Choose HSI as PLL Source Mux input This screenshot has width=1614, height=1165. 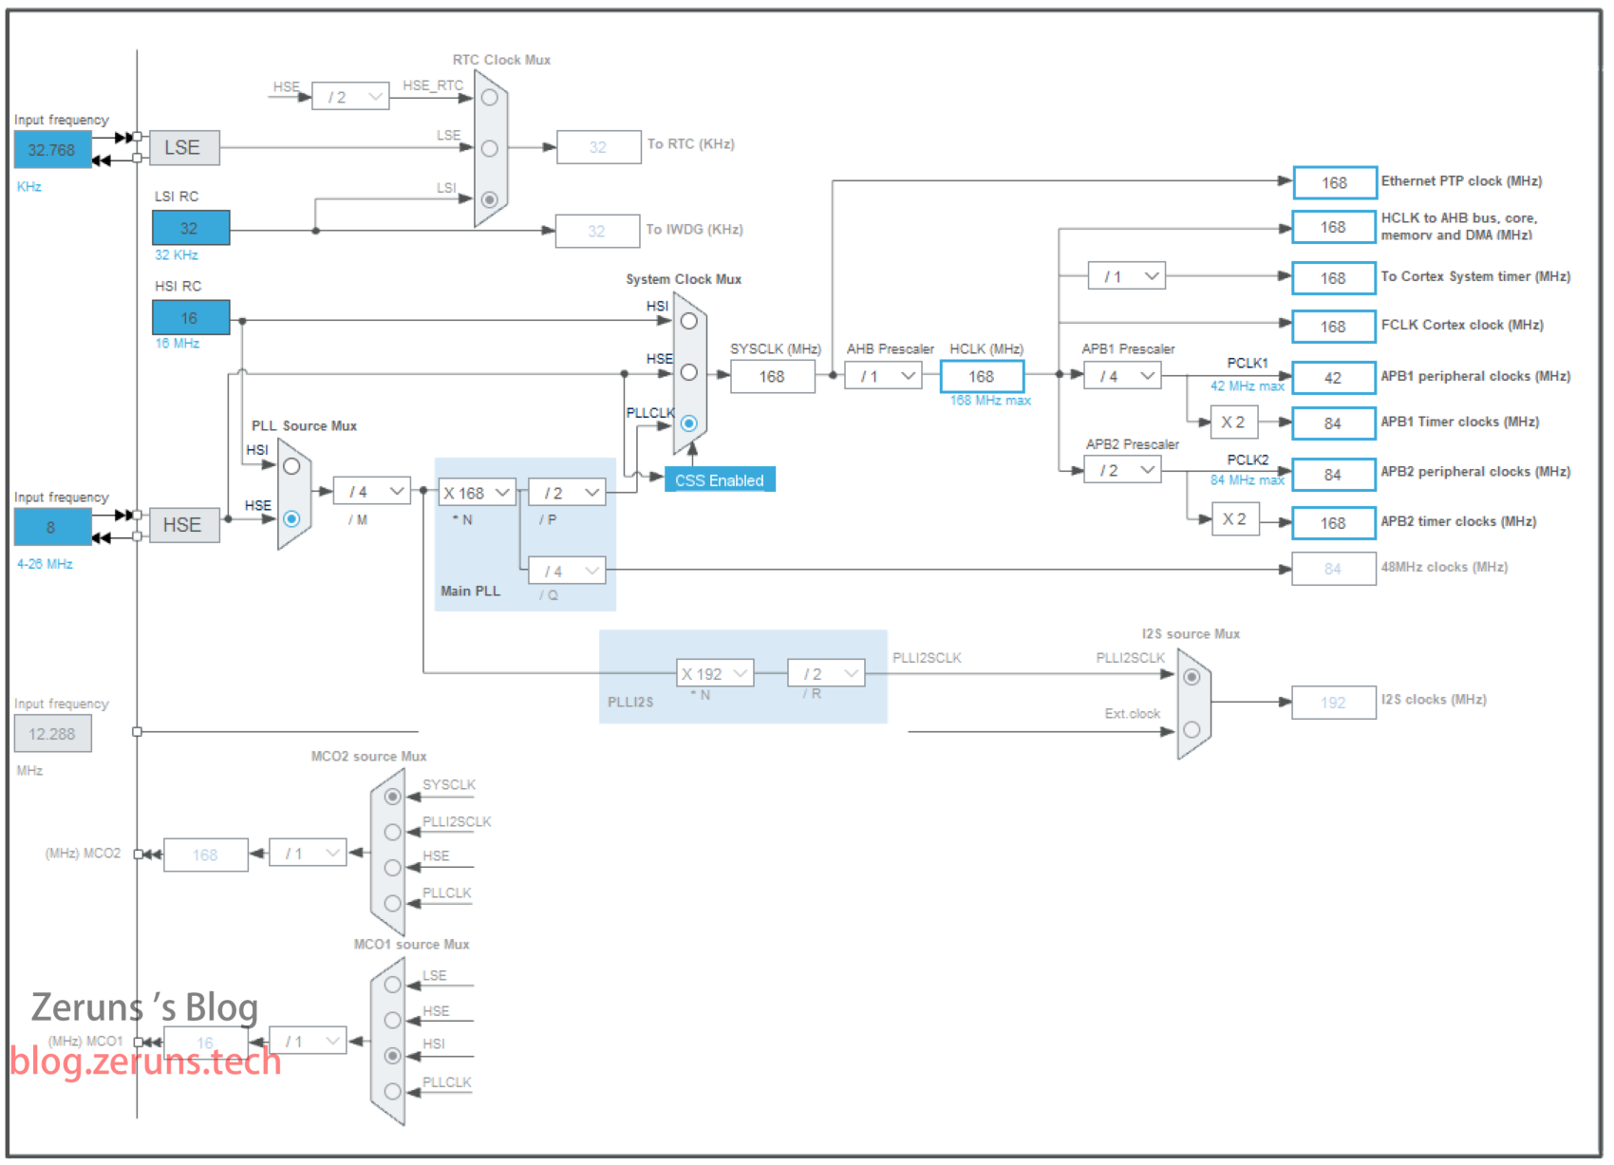pyautogui.click(x=291, y=466)
